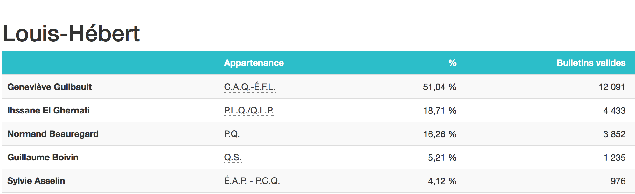Click the 51,04 % value
Viewport: 635px width, 194px height.
[440, 87]
